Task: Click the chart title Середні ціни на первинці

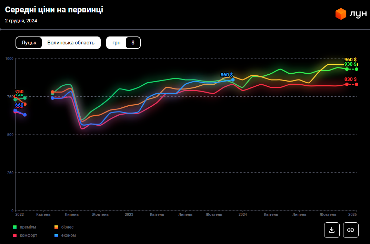Action: pos(54,10)
